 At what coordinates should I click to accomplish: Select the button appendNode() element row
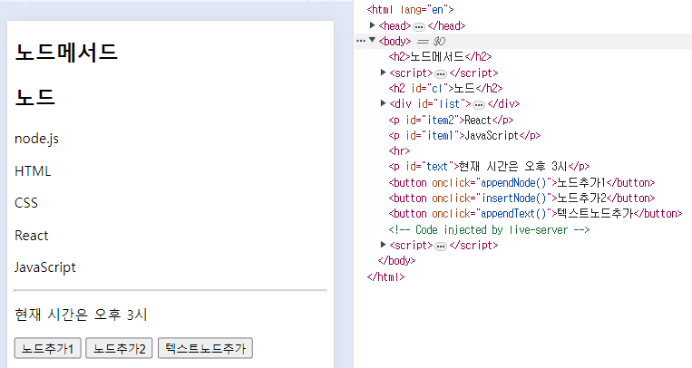[521, 182]
